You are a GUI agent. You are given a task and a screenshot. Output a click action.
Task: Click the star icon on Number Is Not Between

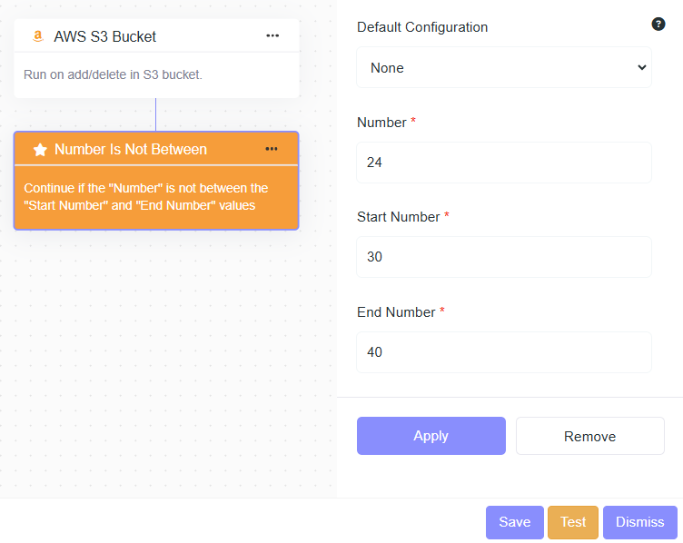tap(40, 149)
